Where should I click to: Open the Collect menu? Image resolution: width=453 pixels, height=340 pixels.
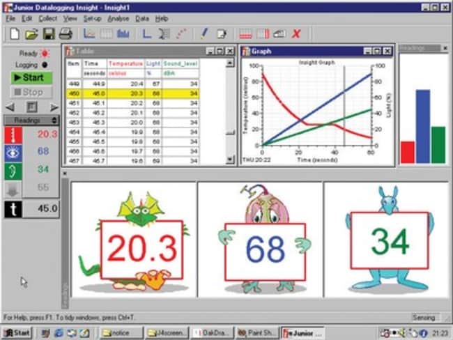click(47, 18)
